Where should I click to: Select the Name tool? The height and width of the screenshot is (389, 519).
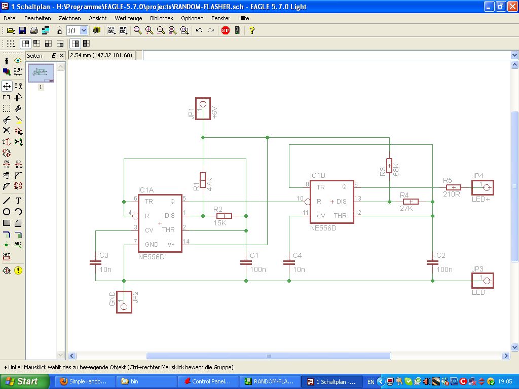point(7,164)
